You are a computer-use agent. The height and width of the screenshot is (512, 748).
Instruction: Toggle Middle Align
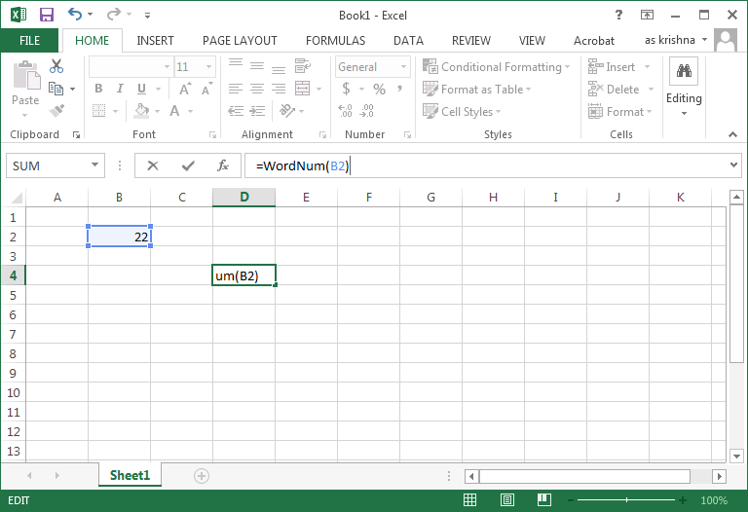[257, 66]
